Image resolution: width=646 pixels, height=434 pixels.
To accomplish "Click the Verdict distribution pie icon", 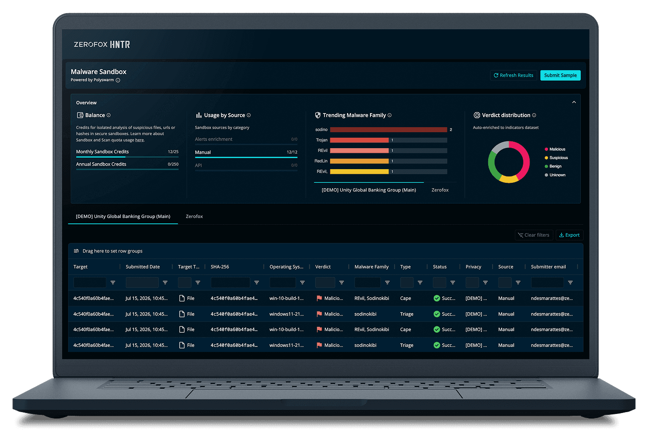I will coord(477,115).
